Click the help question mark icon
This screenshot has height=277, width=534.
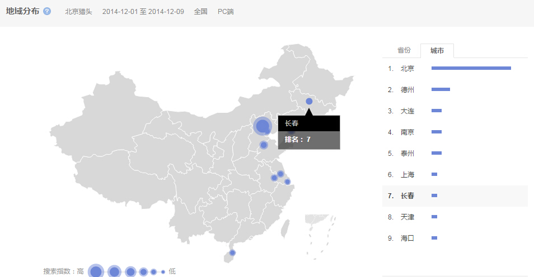pos(47,11)
